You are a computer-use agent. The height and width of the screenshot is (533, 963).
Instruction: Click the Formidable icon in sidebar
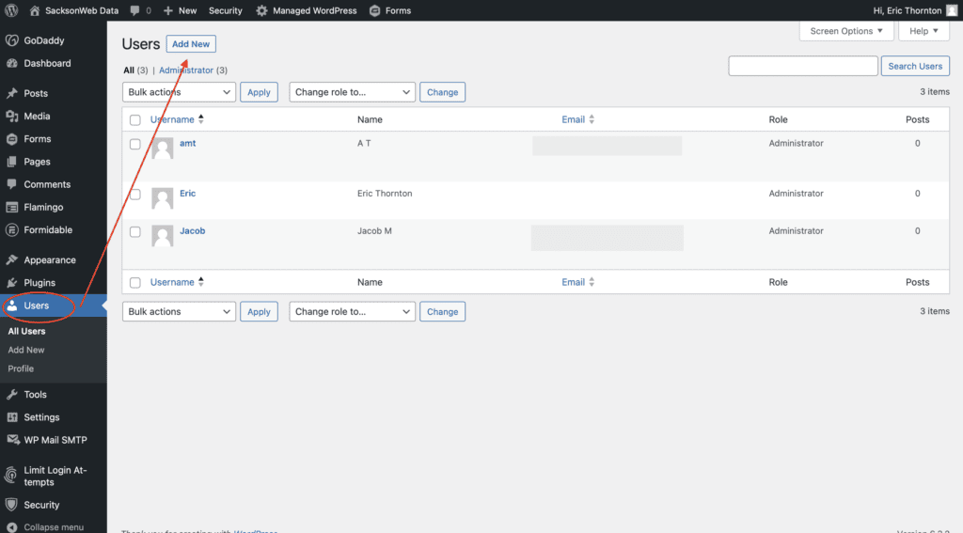point(11,230)
